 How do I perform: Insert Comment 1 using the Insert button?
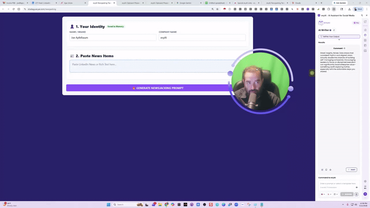[351, 170]
